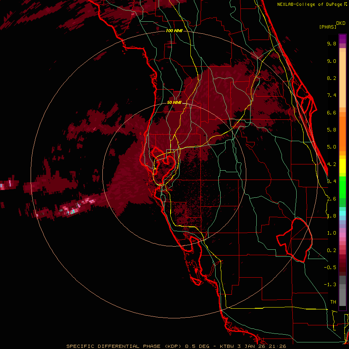
Task: Click the 7.4 color scale value
Action: [x=332, y=95]
